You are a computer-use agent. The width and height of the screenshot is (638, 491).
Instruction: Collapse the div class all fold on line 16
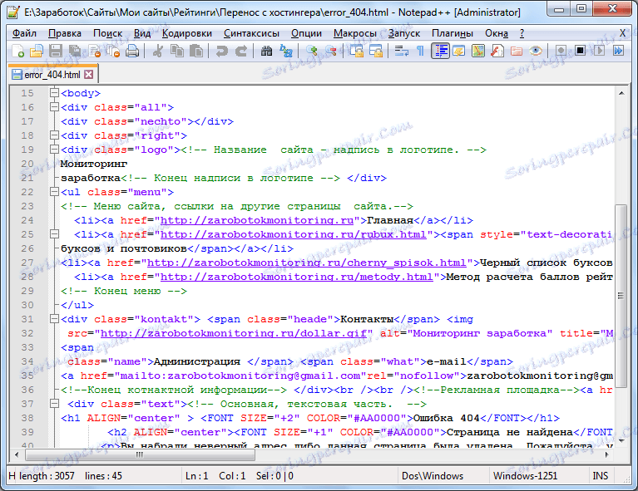coord(54,107)
